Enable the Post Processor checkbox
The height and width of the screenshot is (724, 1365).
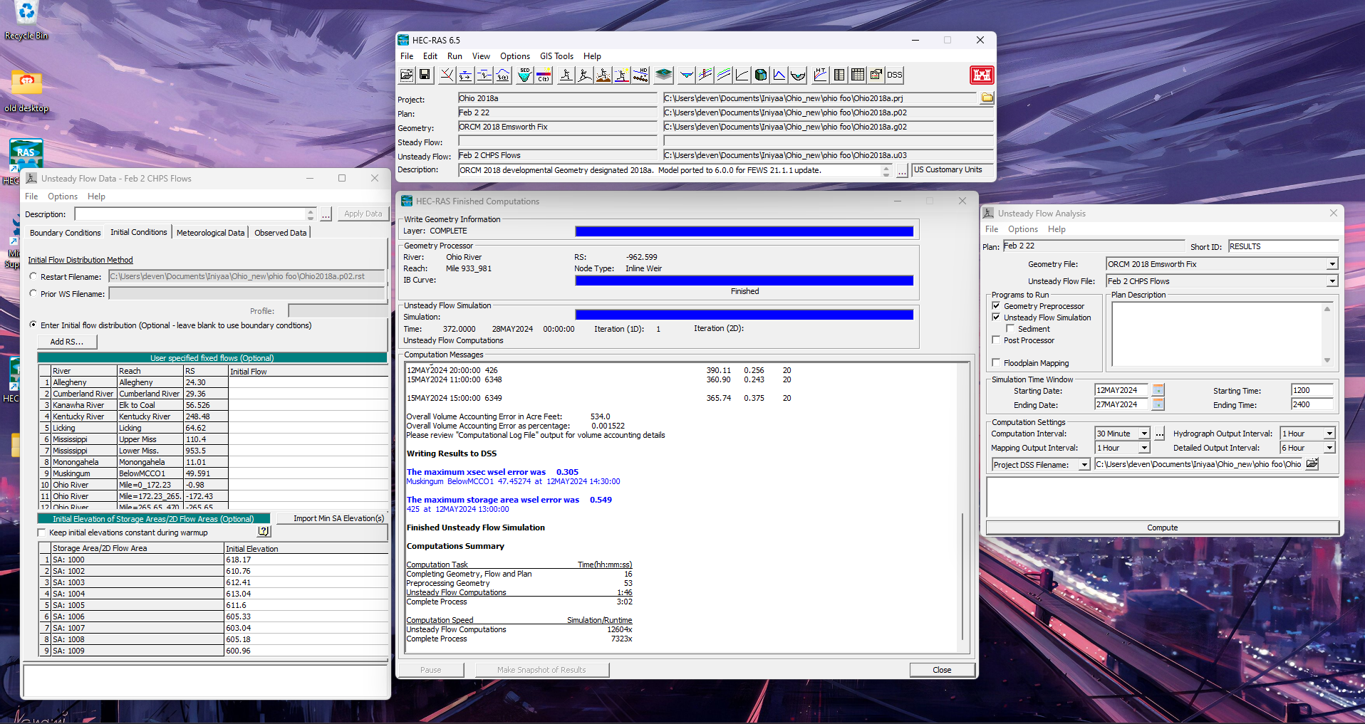(996, 340)
